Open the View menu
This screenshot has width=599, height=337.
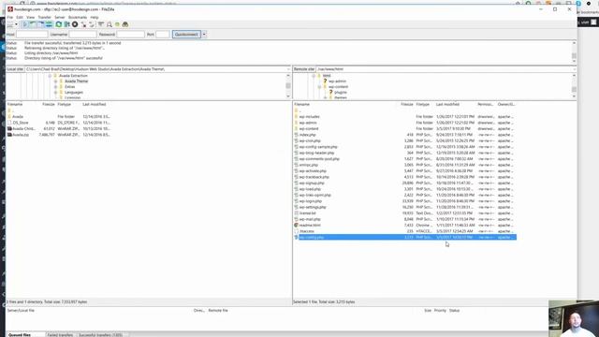(x=31, y=17)
